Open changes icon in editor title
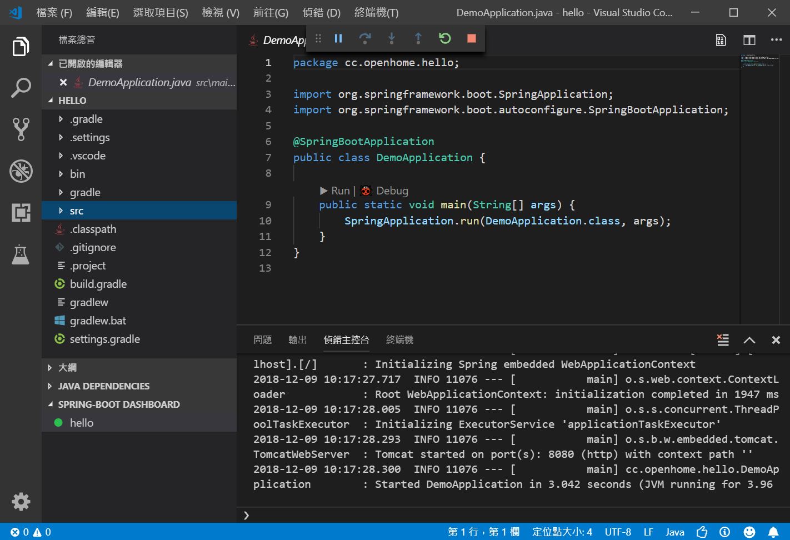Viewport: 790px width, 540px height. tap(721, 40)
